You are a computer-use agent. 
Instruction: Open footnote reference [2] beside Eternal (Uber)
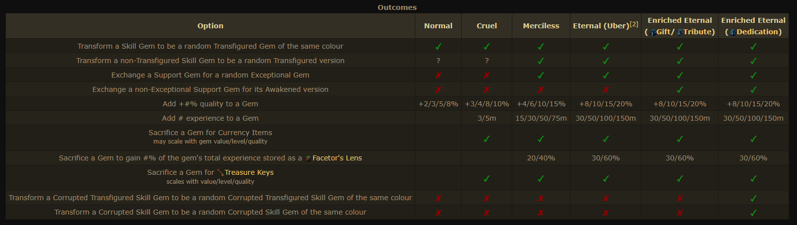(634, 24)
